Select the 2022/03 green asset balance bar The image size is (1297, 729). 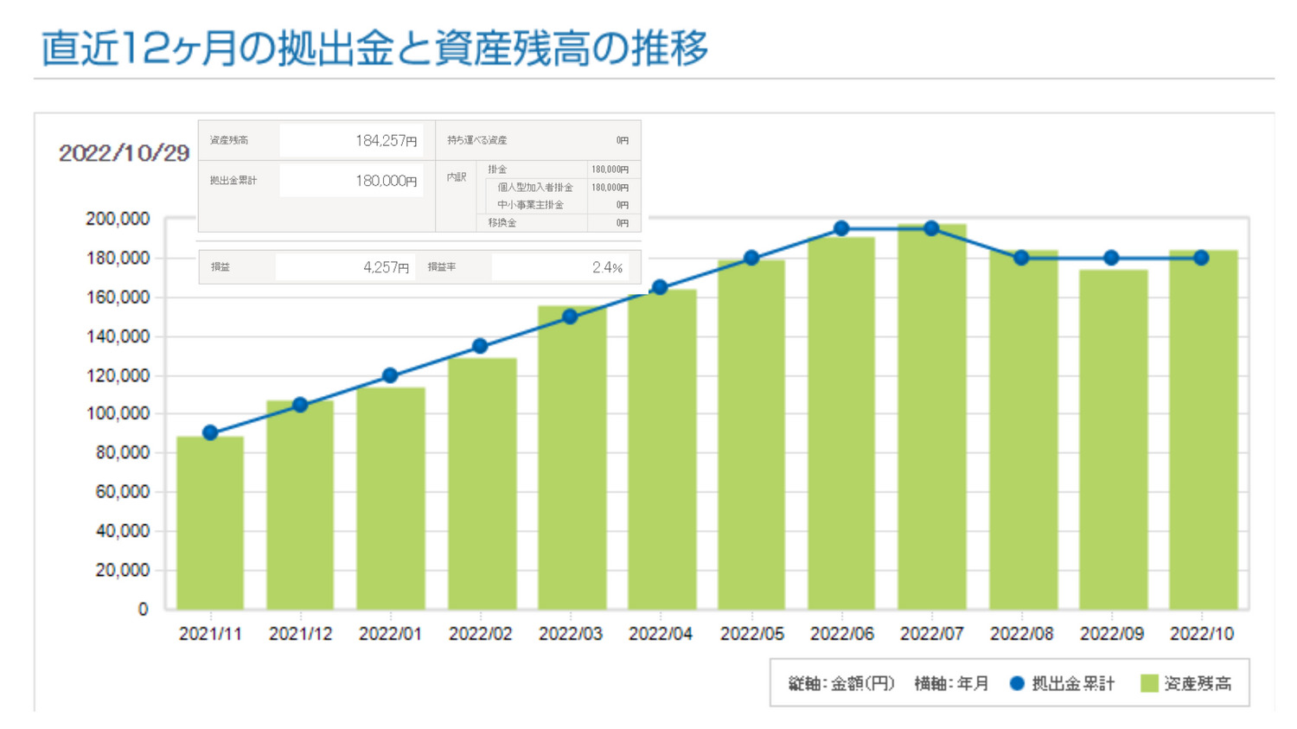click(572, 457)
